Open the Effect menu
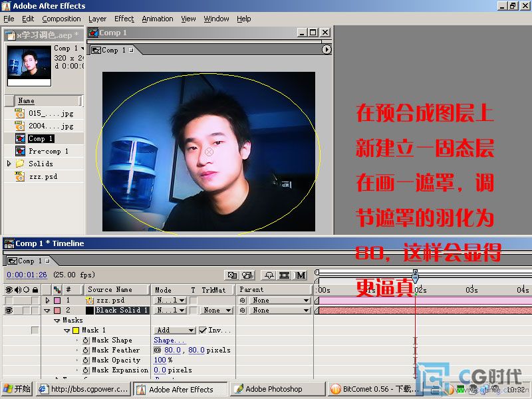Screen dimensions: 532x399 pos(124,19)
